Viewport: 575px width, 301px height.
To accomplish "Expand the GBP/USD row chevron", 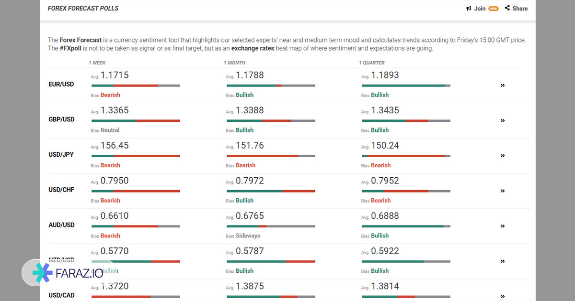I will tap(503, 120).
